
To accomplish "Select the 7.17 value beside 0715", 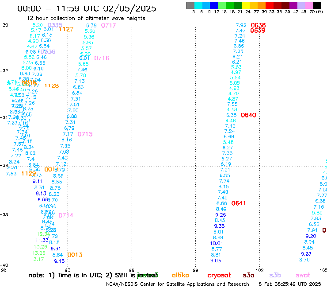I will tap(68, 134).
